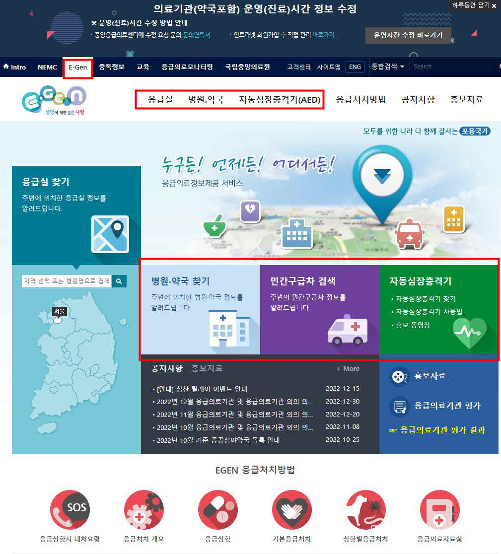Image resolution: width=501 pixels, height=554 pixels.
Task: Open the 중독정보 menu
Action: (111, 66)
